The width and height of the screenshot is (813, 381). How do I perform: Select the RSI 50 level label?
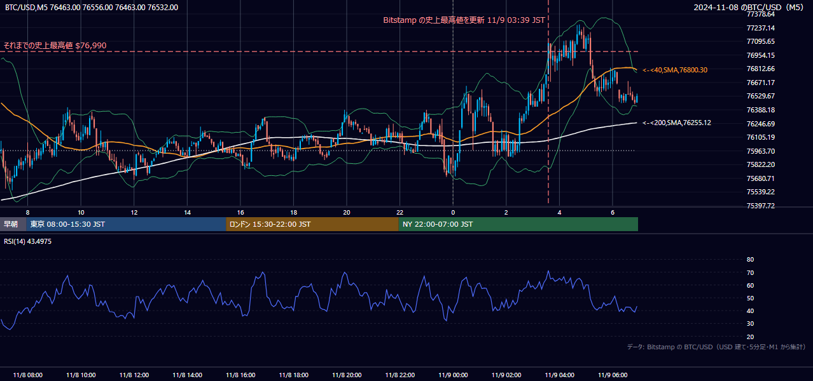point(750,298)
